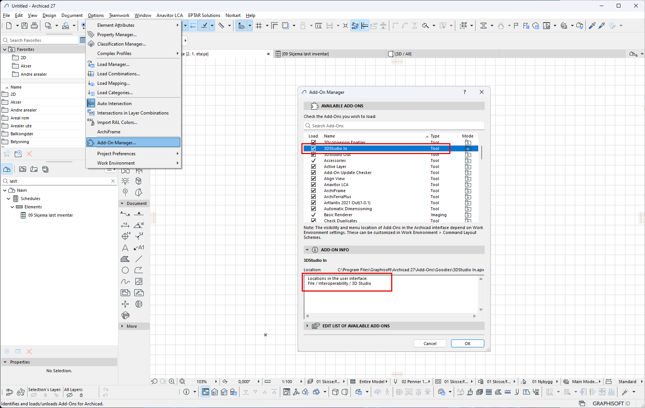Click the Print icon in the toolbar

coord(34,26)
